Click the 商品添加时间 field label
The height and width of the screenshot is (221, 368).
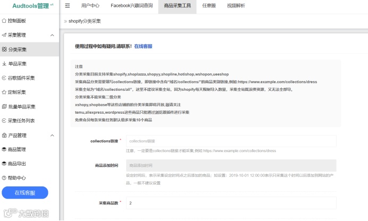[106, 165]
